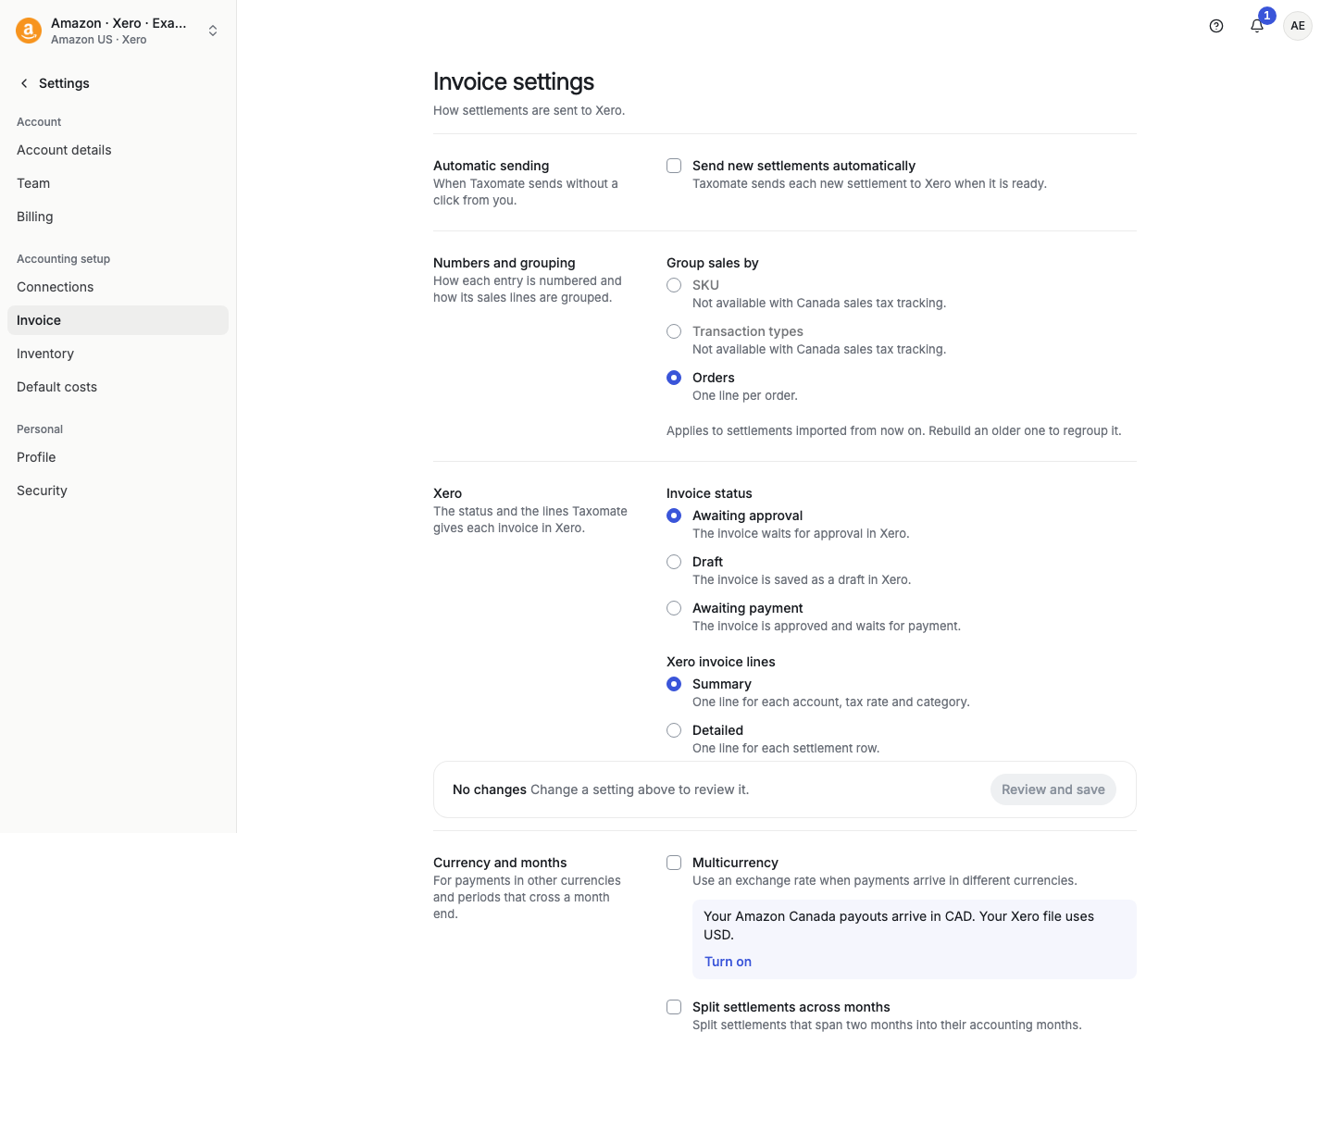Open the Security settings page

(x=118, y=491)
